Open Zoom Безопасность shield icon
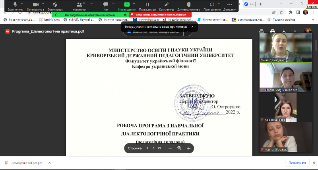Viewport: 318px width, 170px height. tap(55, 6)
